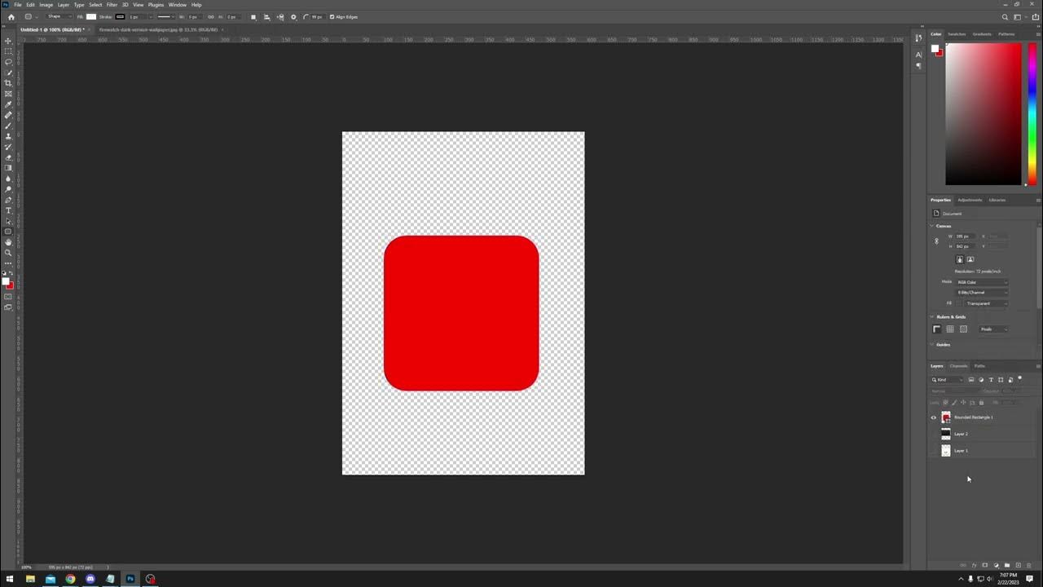
Task: Set canvas to landscape orientation
Action: 970,259
